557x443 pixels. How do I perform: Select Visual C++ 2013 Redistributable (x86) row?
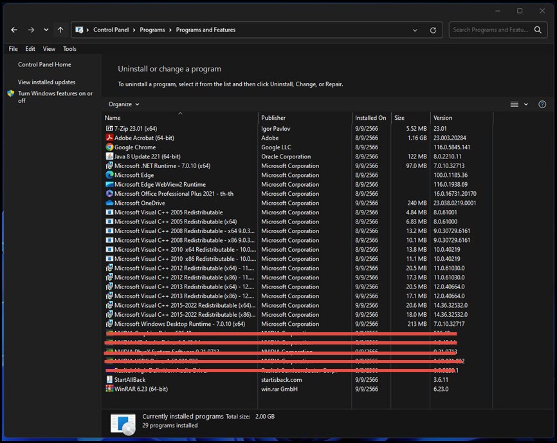(x=298, y=296)
